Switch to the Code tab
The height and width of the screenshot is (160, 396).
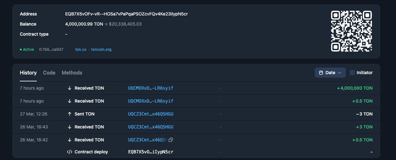[x=49, y=73]
